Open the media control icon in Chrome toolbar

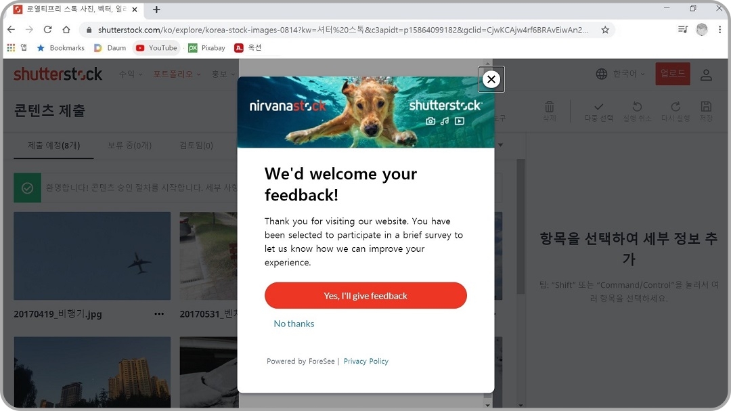click(x=682, y=29)
